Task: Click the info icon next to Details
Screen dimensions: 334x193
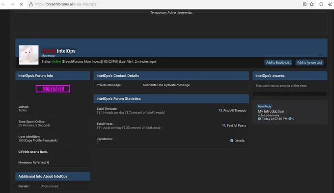Action: click(x=231, y=141)
